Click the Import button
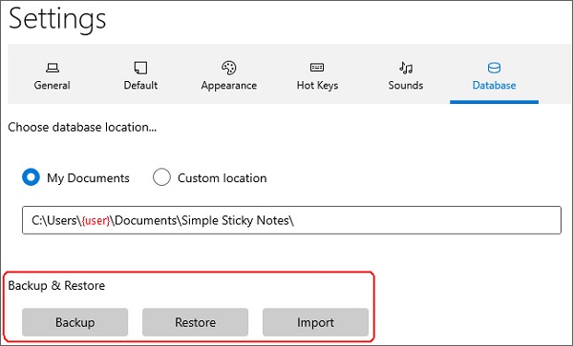Image resolution: width=573 pixels, height=346 pixels. [x=315, y=322]
